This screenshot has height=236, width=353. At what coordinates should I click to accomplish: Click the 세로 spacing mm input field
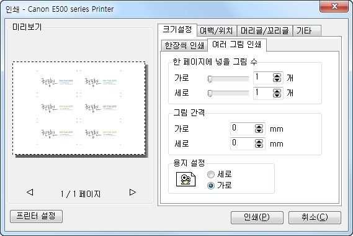[243, 143]
